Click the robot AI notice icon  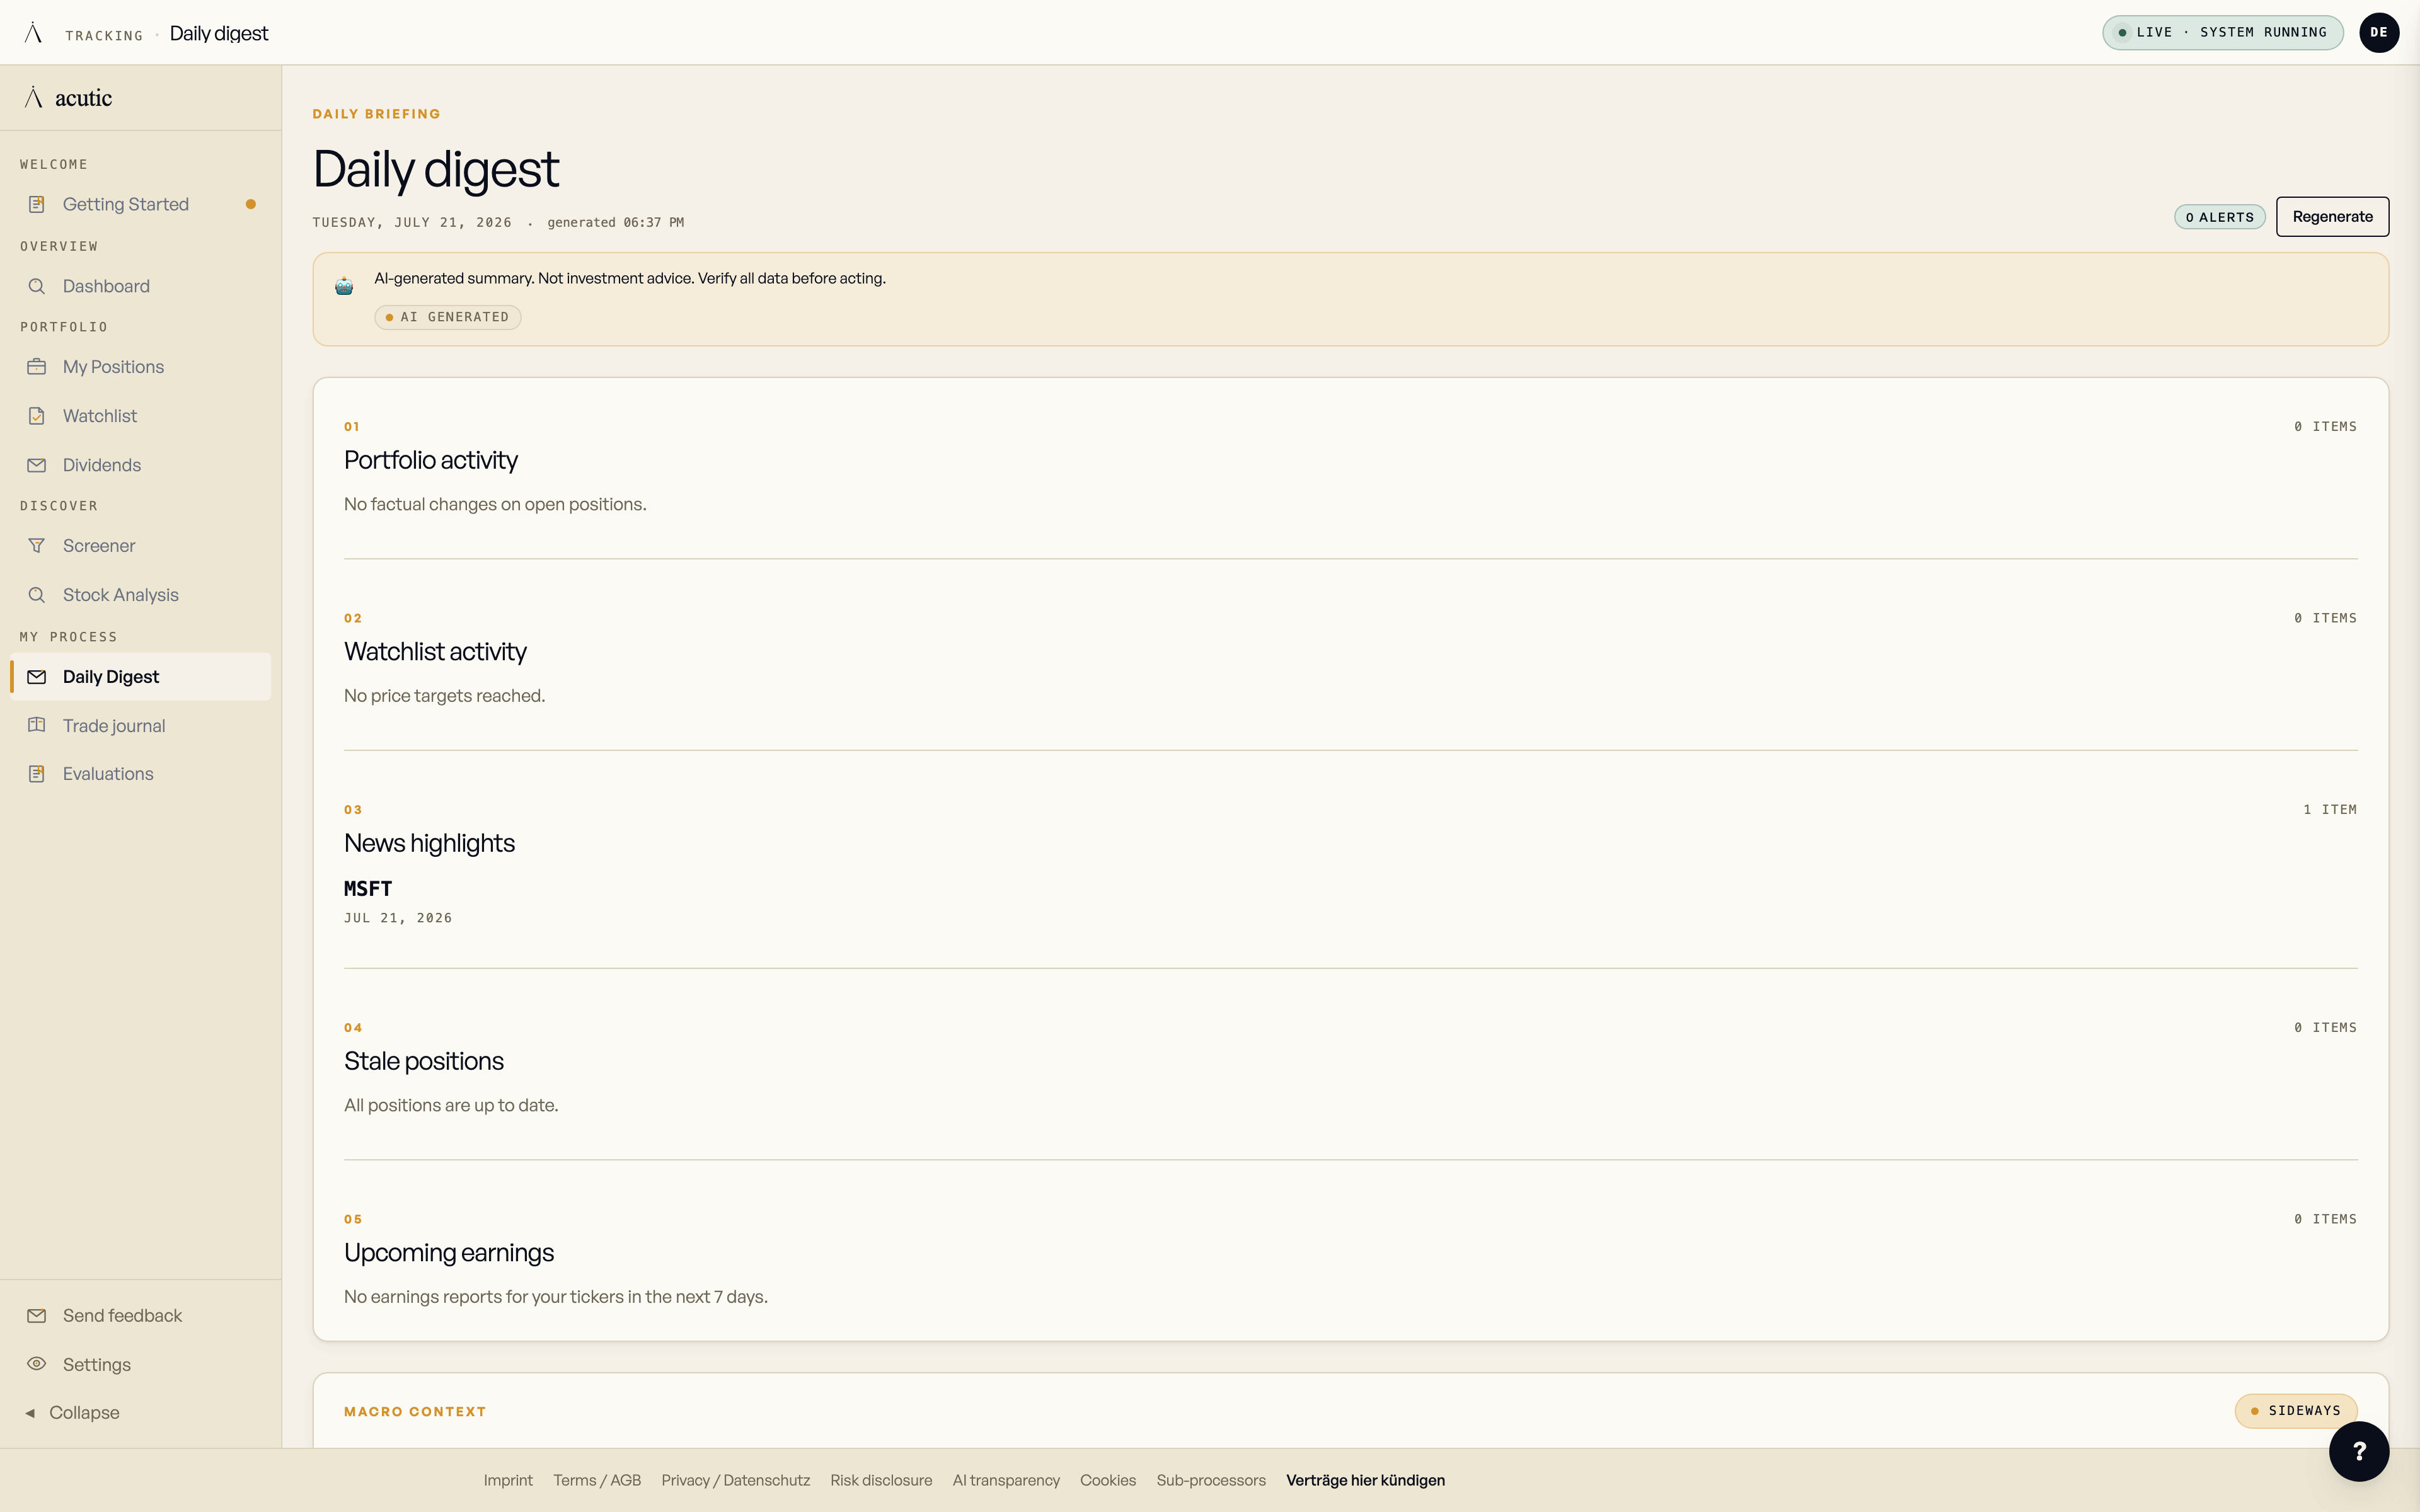(x=344, y=286)
